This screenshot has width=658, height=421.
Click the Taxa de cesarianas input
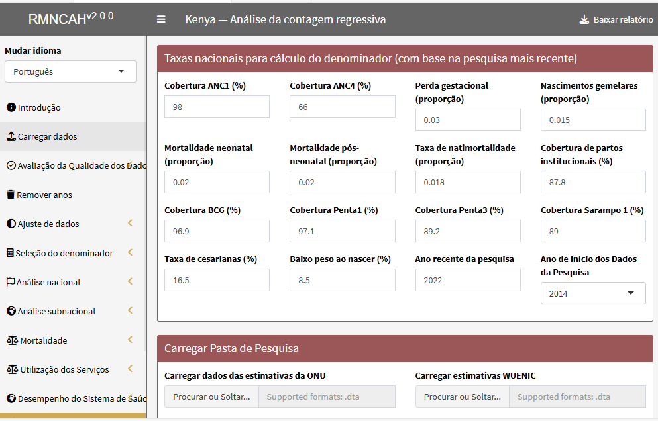coord(217,280)
